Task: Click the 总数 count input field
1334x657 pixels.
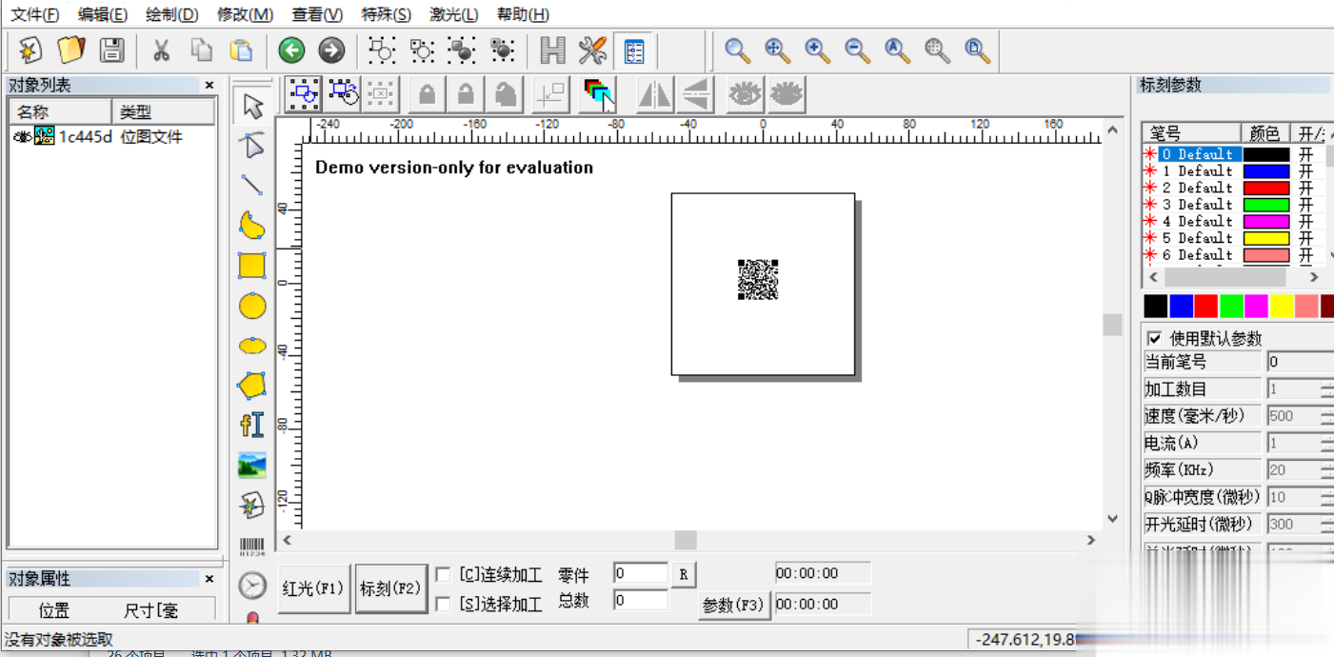Action: (641, 600)
